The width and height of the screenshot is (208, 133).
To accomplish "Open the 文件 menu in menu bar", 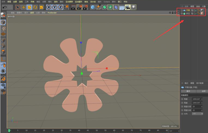I will [3, 2].
